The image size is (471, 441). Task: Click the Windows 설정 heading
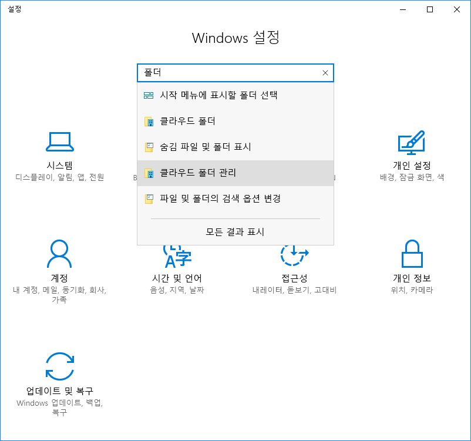236,38
